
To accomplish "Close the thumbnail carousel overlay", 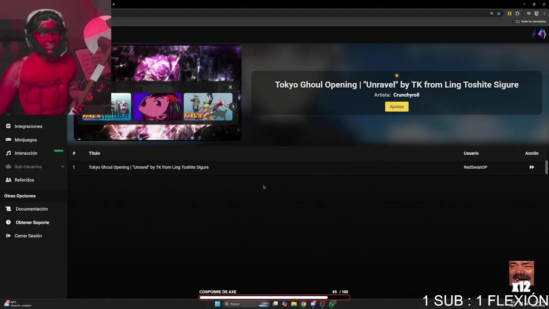I will click(230, 87).
